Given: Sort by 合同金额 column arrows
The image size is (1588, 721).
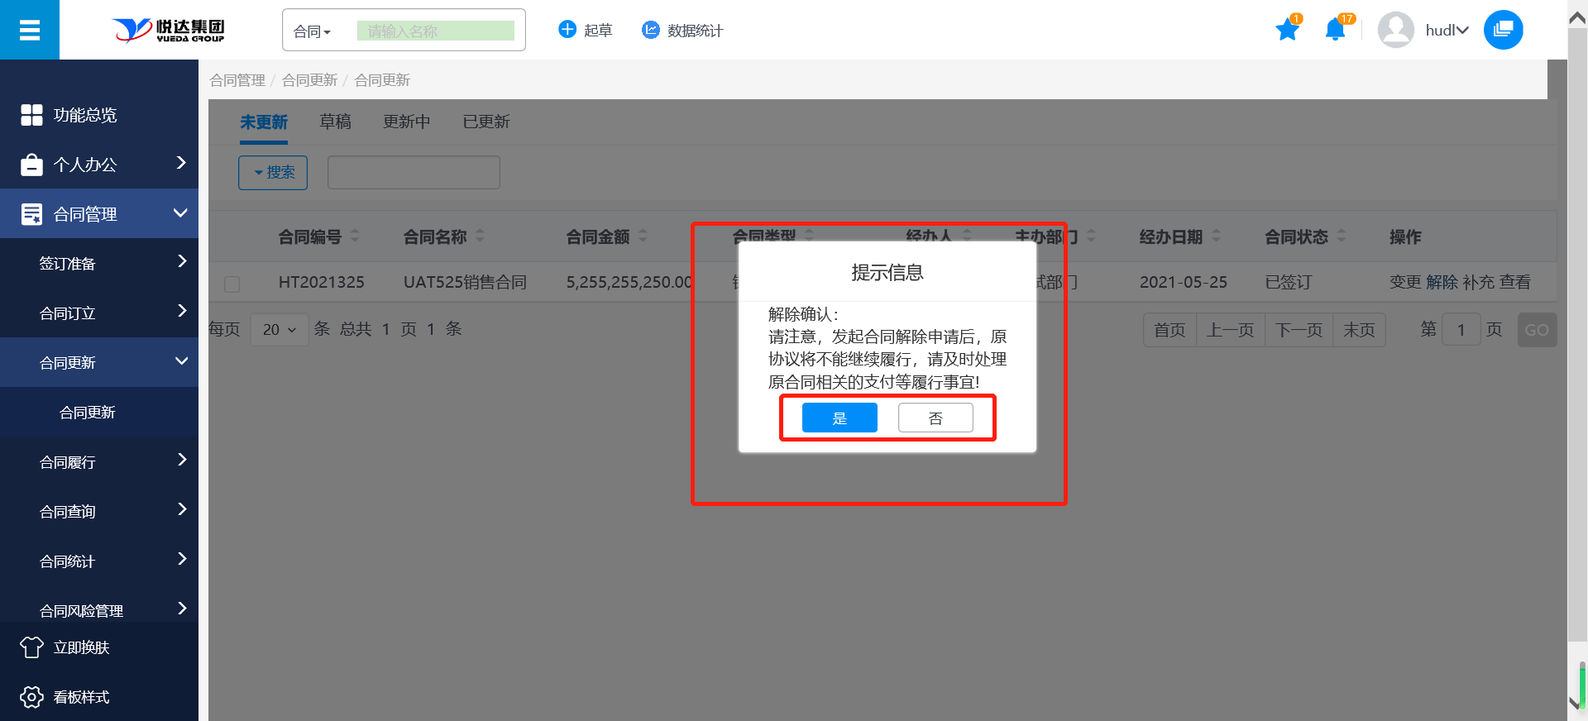Looking at the screenshot, I should click(x=643, y=236).
